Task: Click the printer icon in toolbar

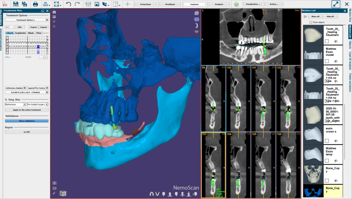Action: coord(35,4)
